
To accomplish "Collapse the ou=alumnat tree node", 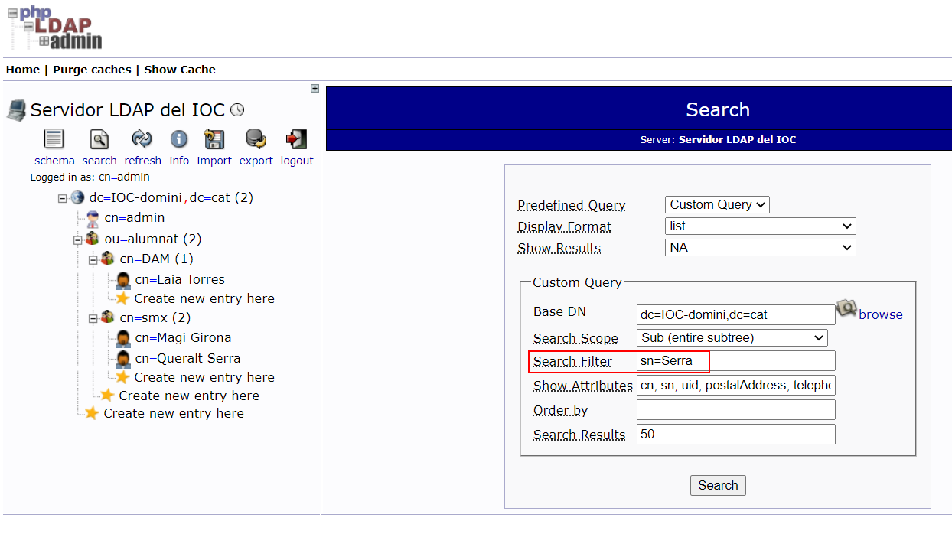I will [78, 239].
